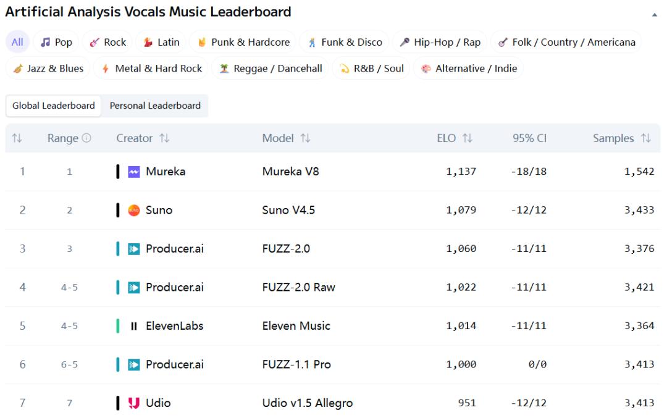
Task: Switch to Personal Leaderboard view
Action: tap(155, 106)
